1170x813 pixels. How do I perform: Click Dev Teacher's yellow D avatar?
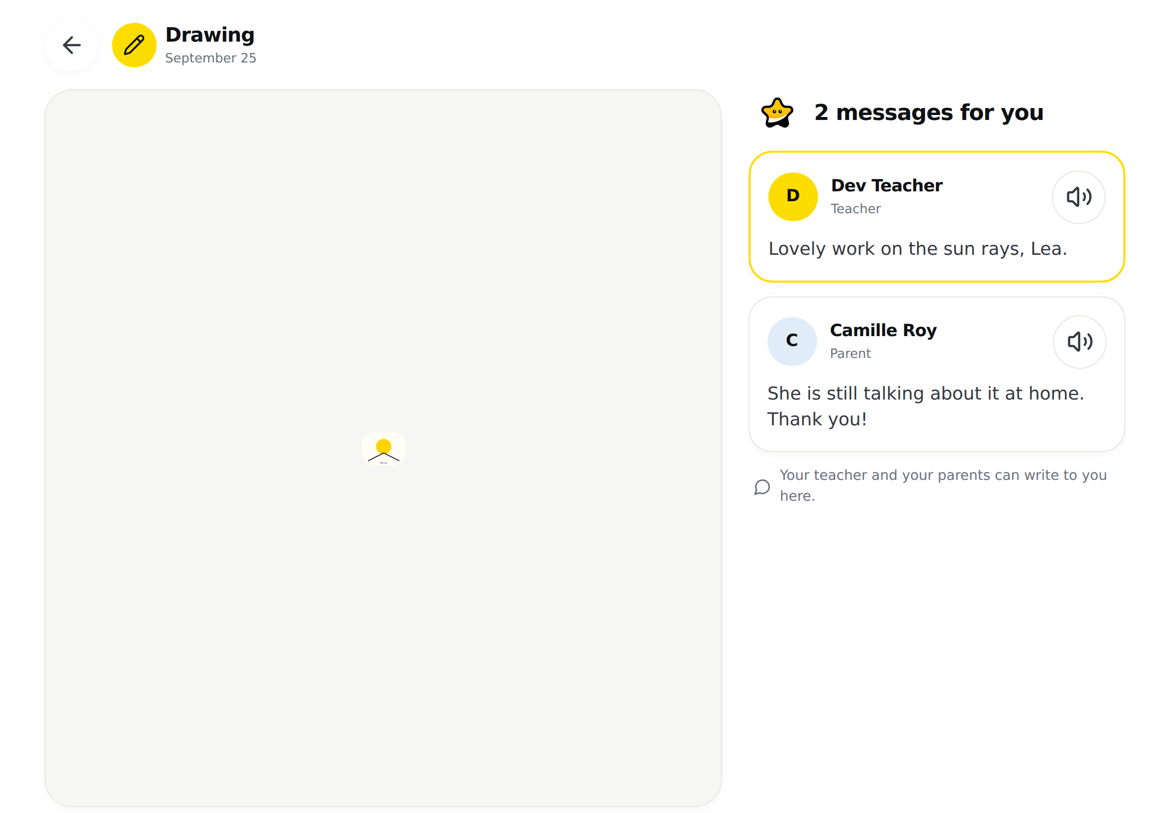click(792, 196)
